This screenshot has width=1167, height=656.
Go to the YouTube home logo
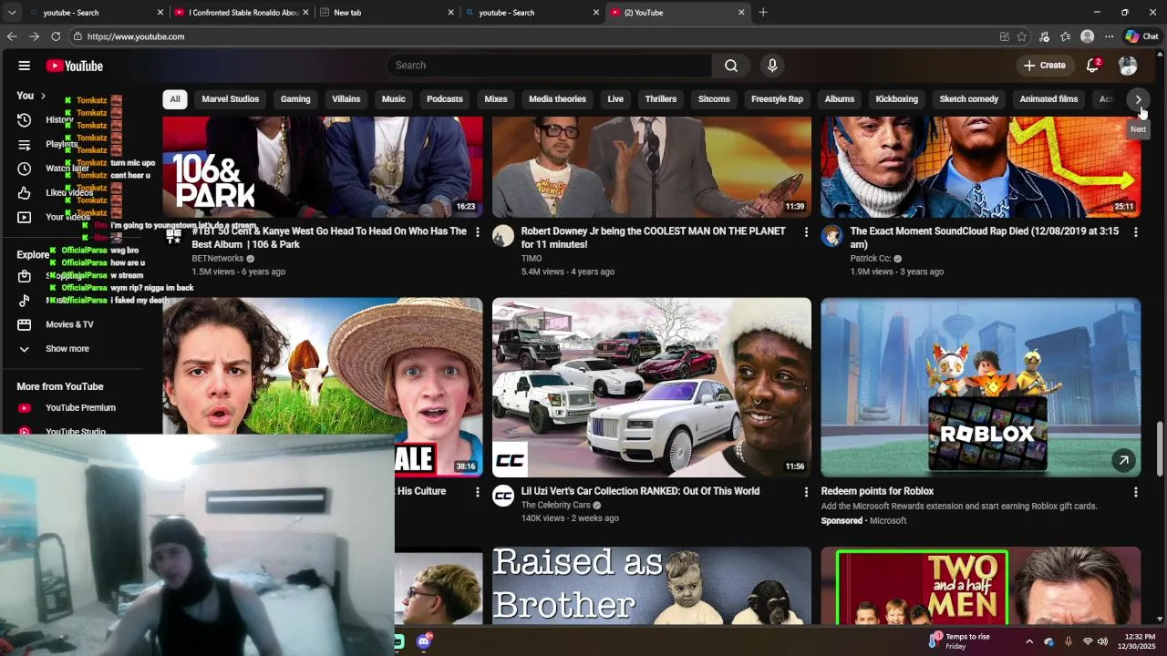[74, 66]
